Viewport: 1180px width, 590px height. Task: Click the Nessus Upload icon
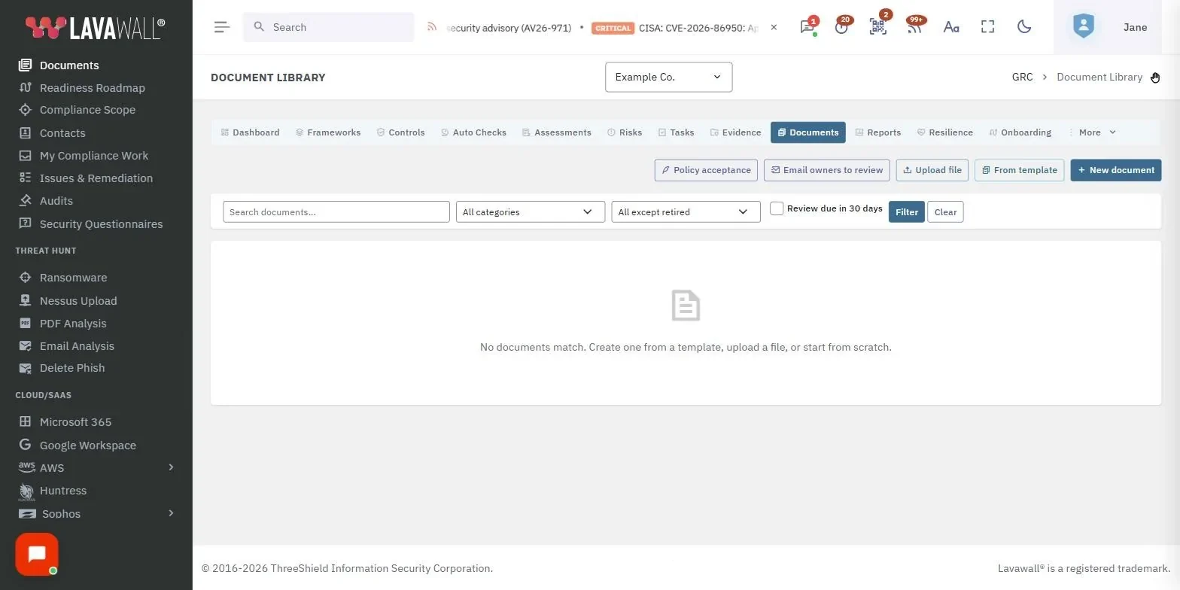(x=26, y=300)
